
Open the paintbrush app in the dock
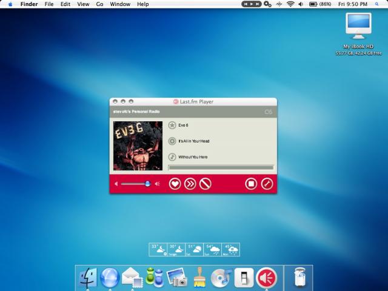[199, 278]
